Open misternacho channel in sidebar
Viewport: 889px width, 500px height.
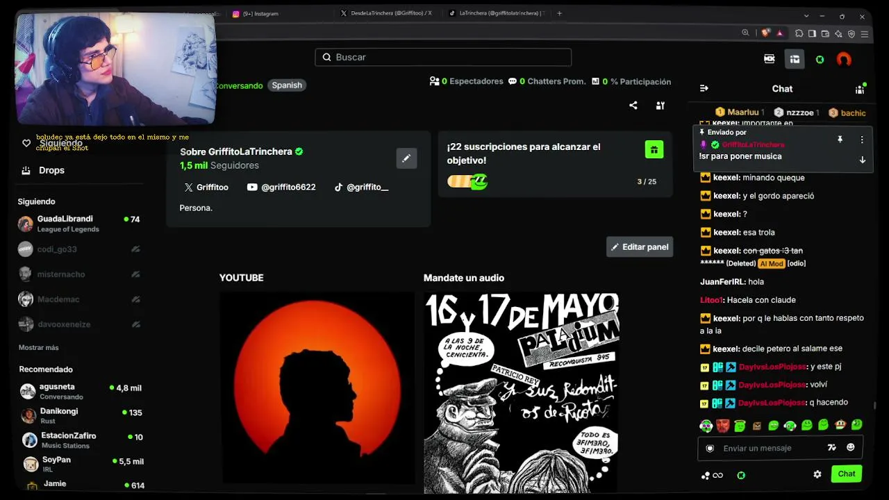pos(81,274)
